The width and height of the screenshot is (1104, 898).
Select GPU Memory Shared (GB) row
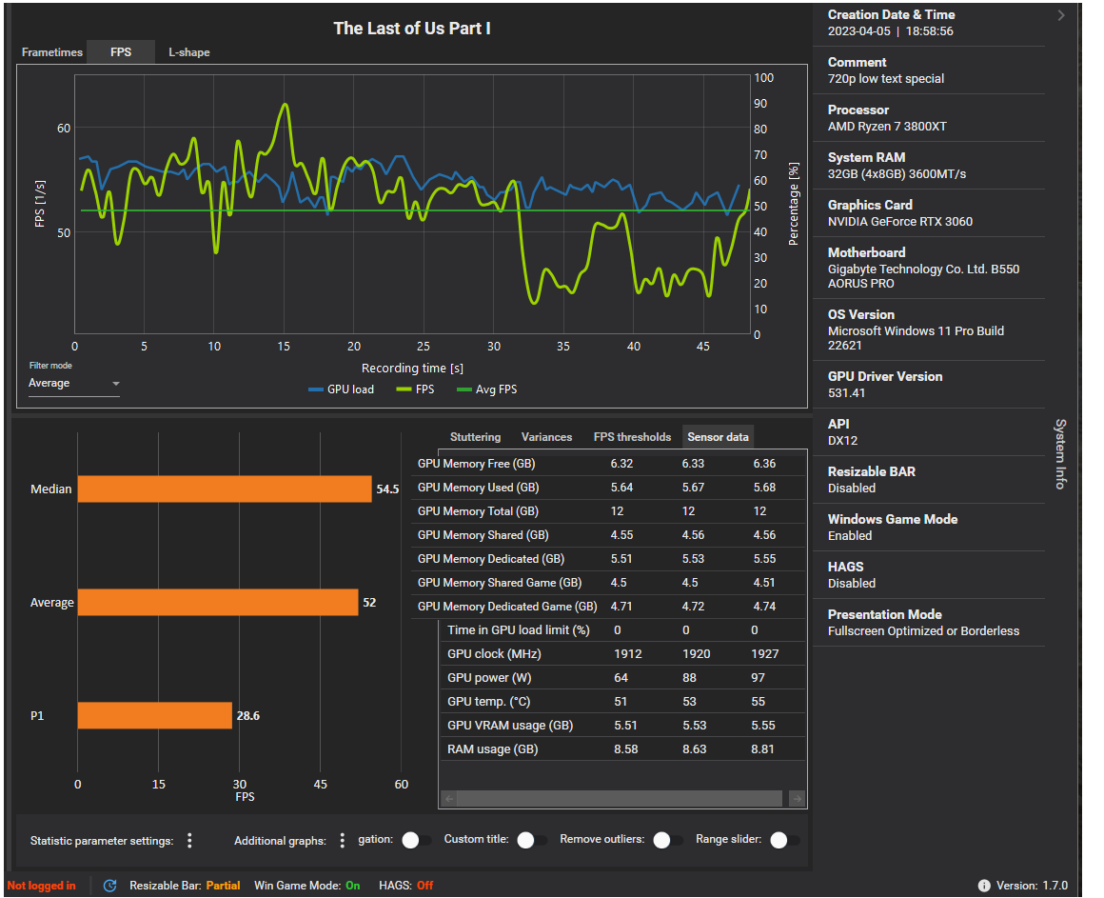tap(608, 535)
